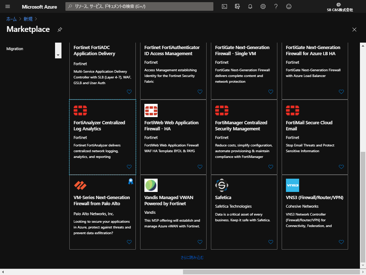Favorite FortiGate Firewall for Azure LB HA

click(x=341, y=92)
